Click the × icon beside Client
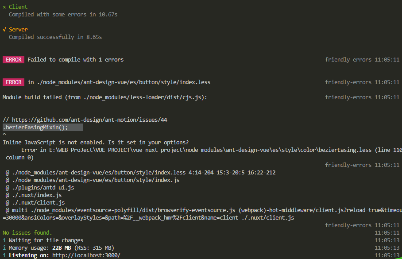This screenshot has height=259, width=402. pyautogui.click(x=4, y=7)
